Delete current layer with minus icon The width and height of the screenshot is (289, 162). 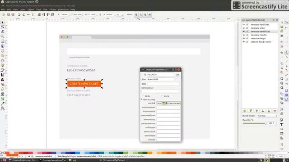click(x=275, y=111)
